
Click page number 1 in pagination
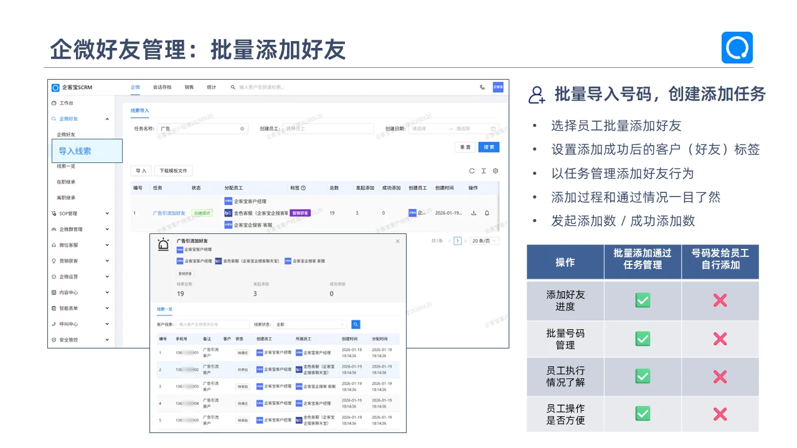[458, 241]
